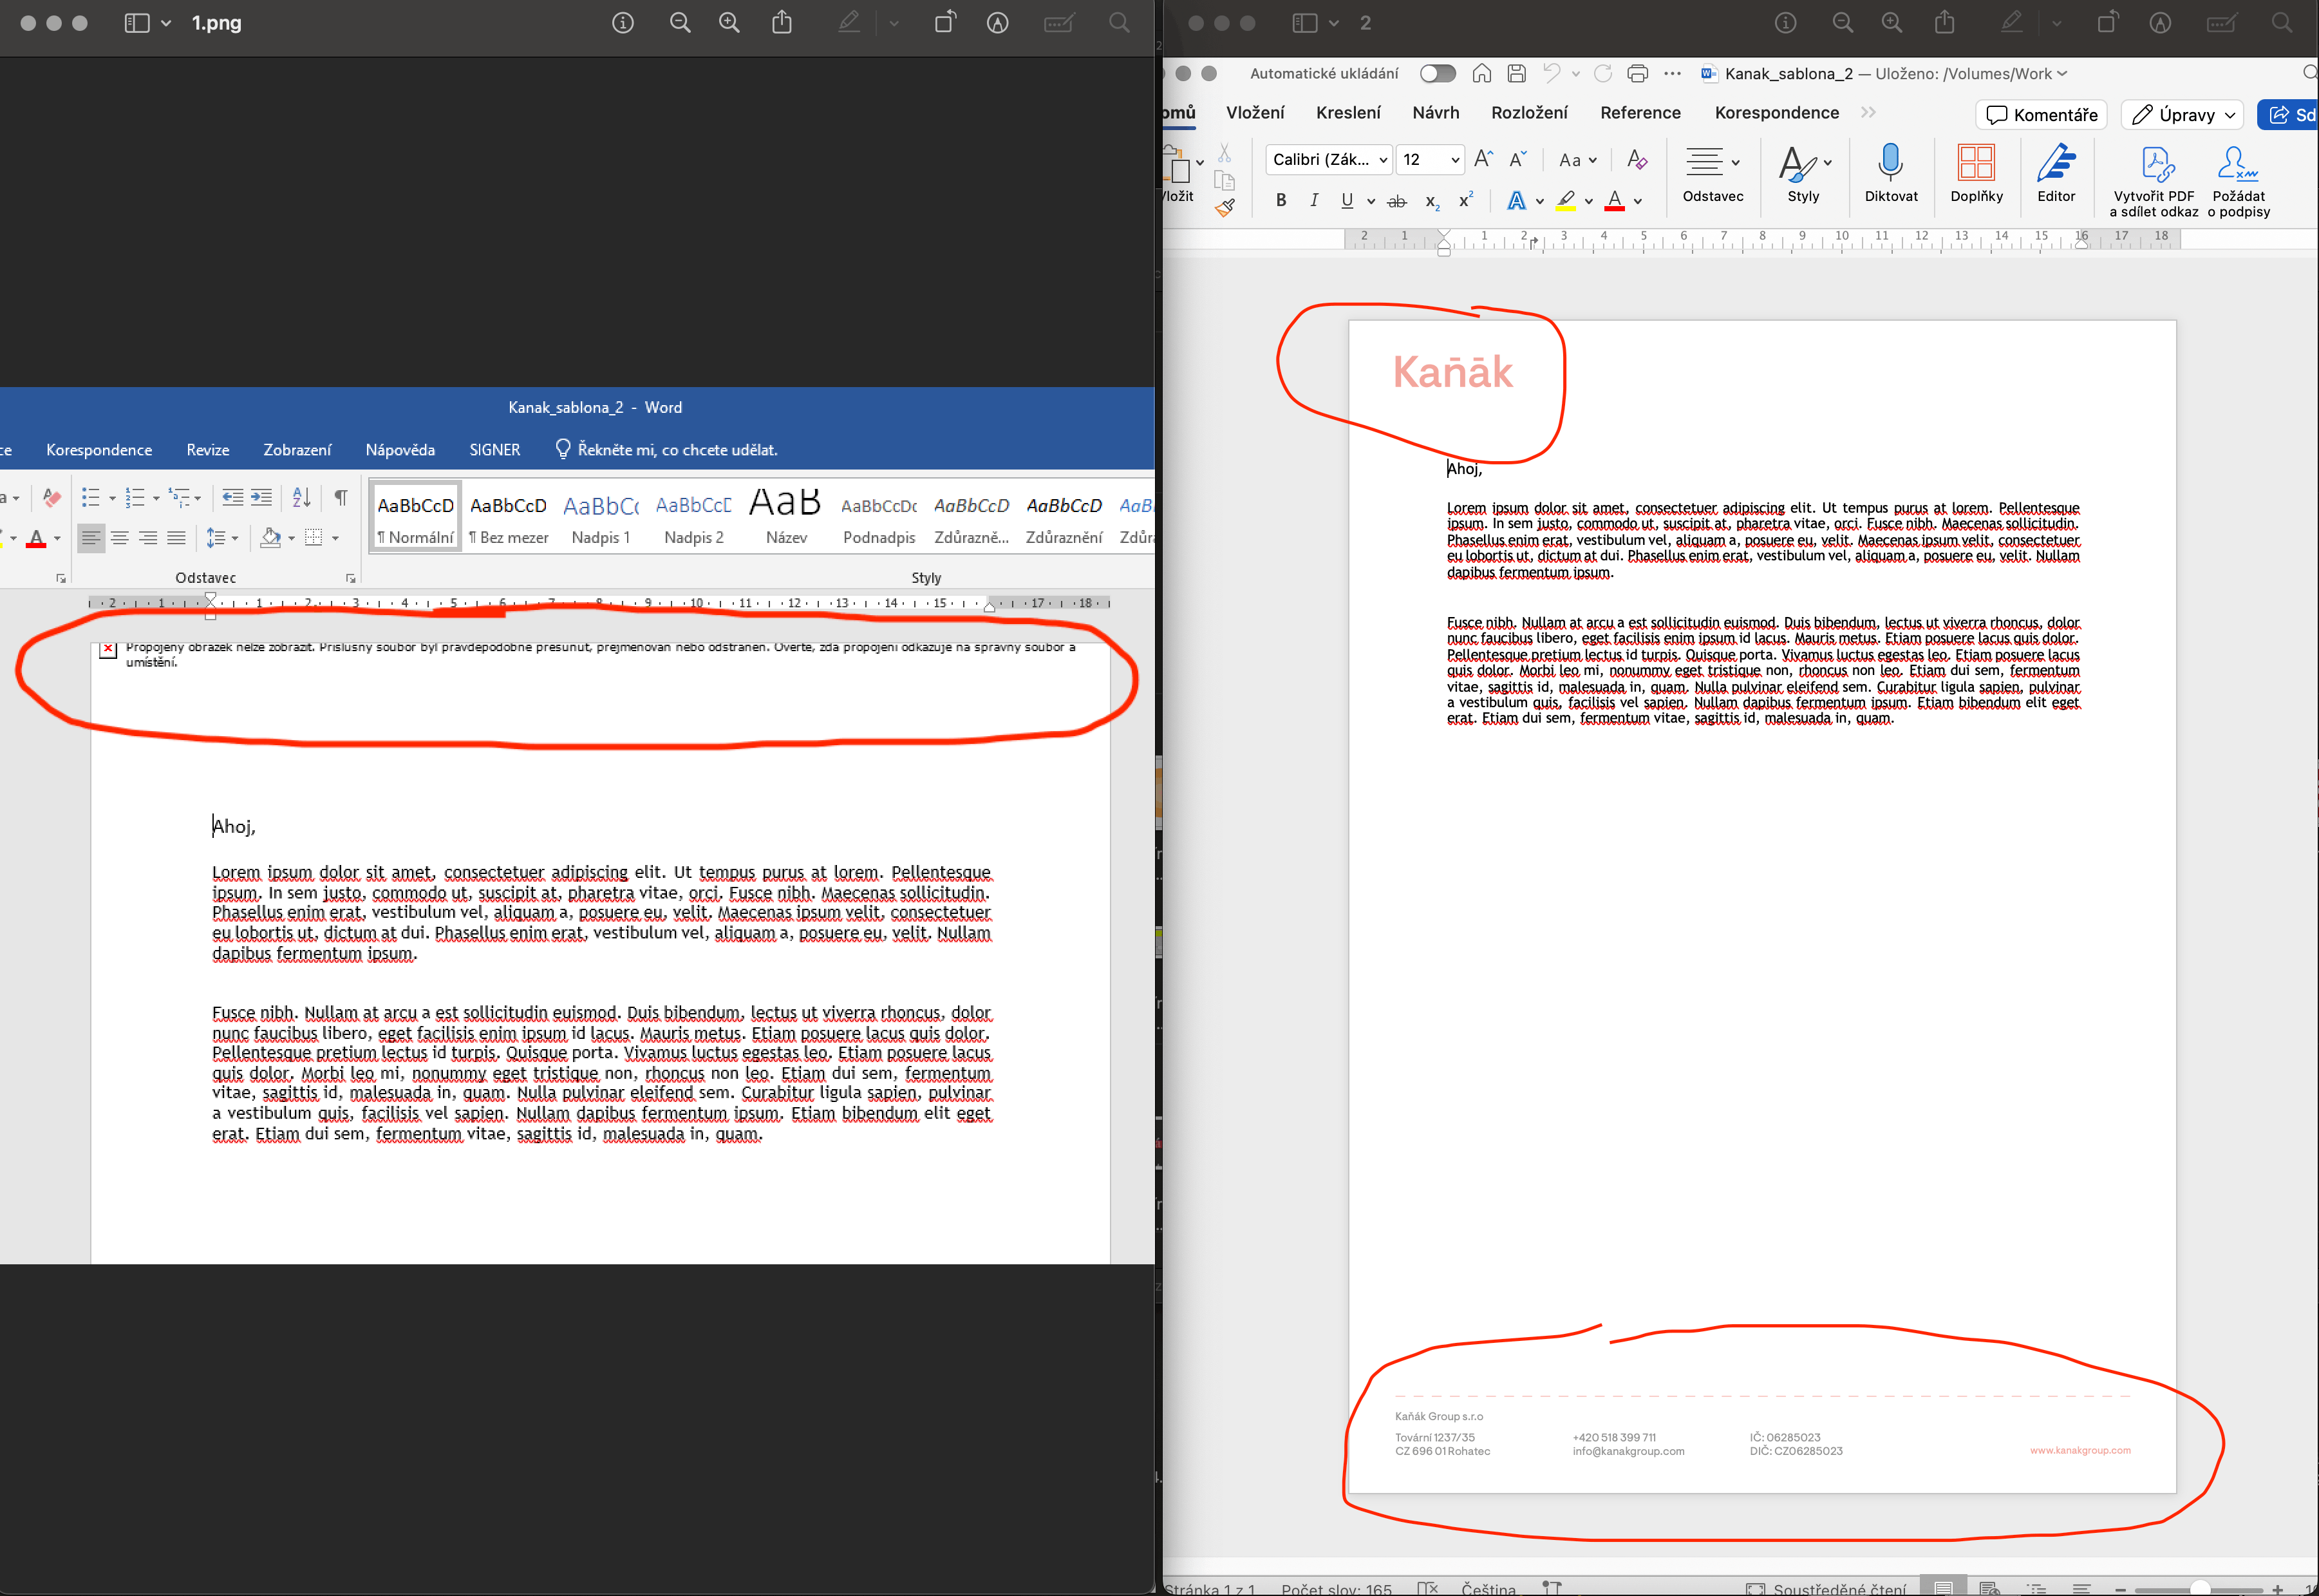Image resolution: width=2319 pixels, height=1596 pixels.
Task: Toggle Automatické ukládání switch
Action: pyautogui.click(x=1438, y=73)
